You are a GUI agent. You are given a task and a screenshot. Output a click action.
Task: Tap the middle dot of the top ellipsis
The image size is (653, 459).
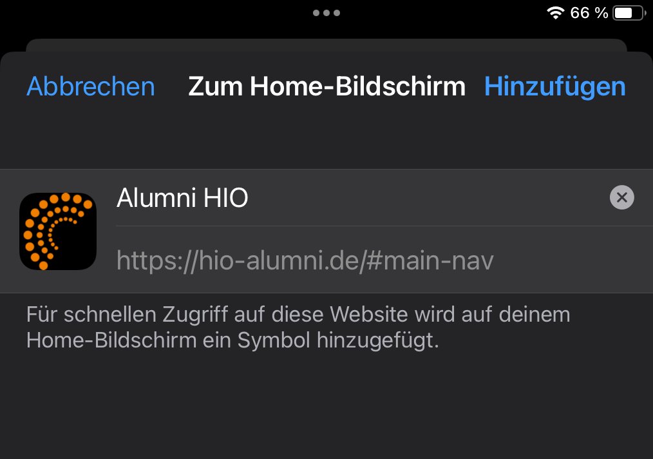326,13
